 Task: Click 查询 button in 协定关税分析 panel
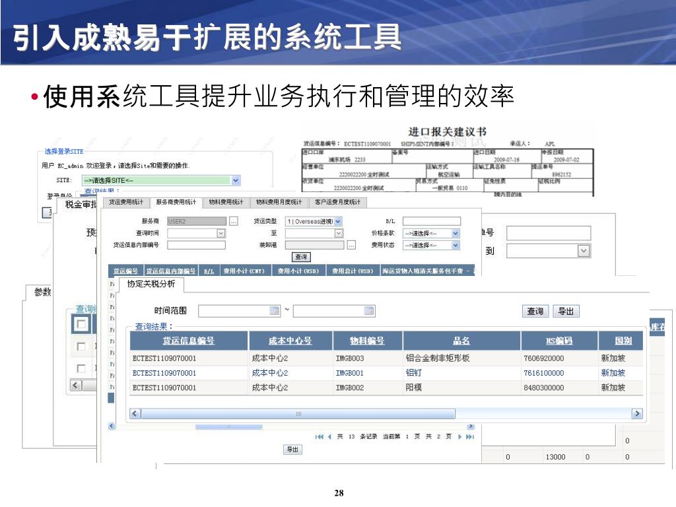535,312
